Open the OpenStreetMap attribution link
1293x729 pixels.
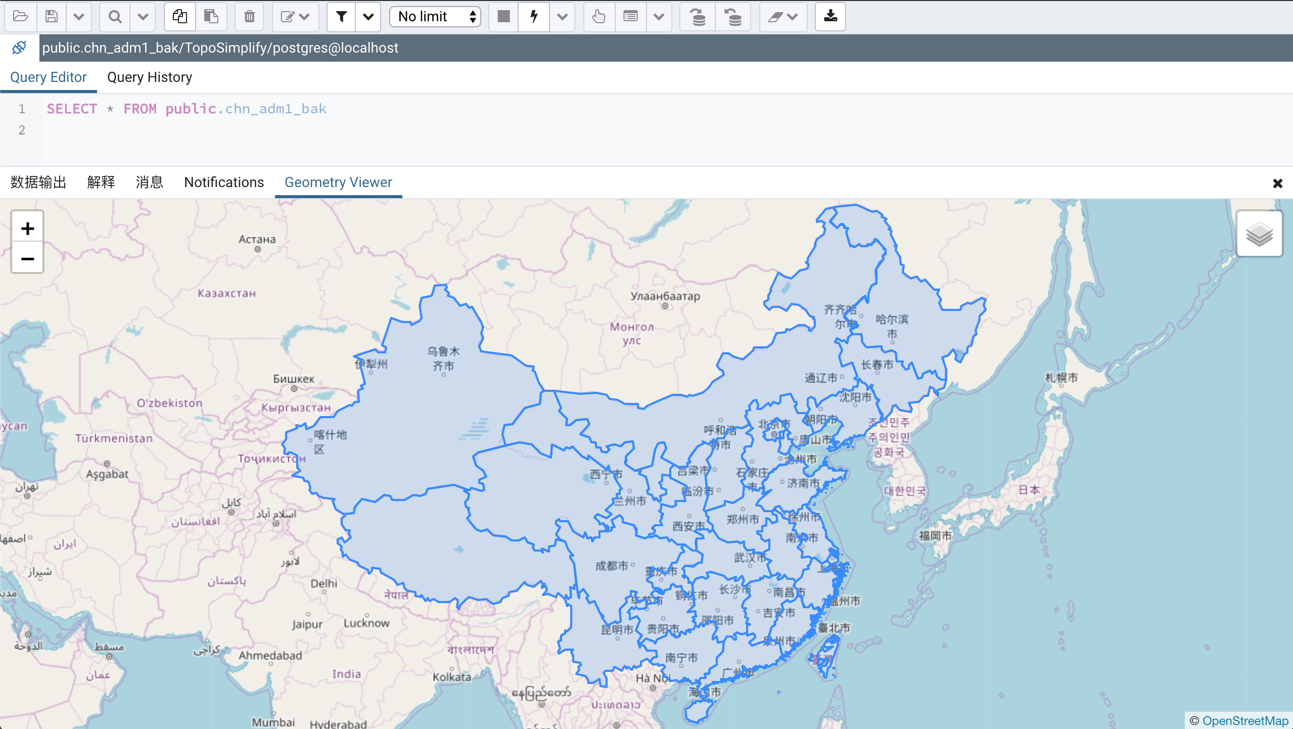[1245, 720]
